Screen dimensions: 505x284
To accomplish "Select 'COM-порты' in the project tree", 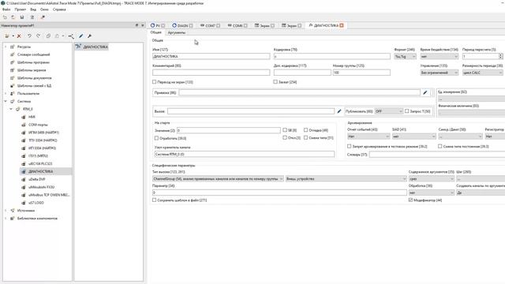I will point(38,125).
